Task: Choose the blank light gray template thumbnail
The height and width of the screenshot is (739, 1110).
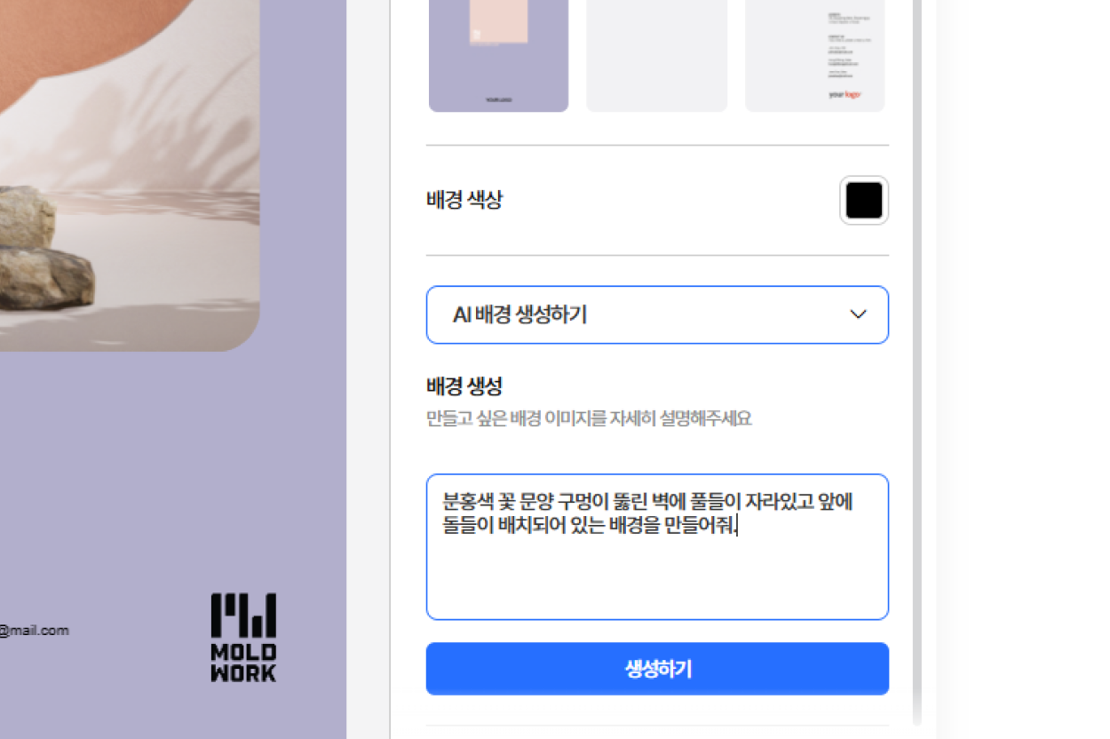Action: click(x=656, y=55)
